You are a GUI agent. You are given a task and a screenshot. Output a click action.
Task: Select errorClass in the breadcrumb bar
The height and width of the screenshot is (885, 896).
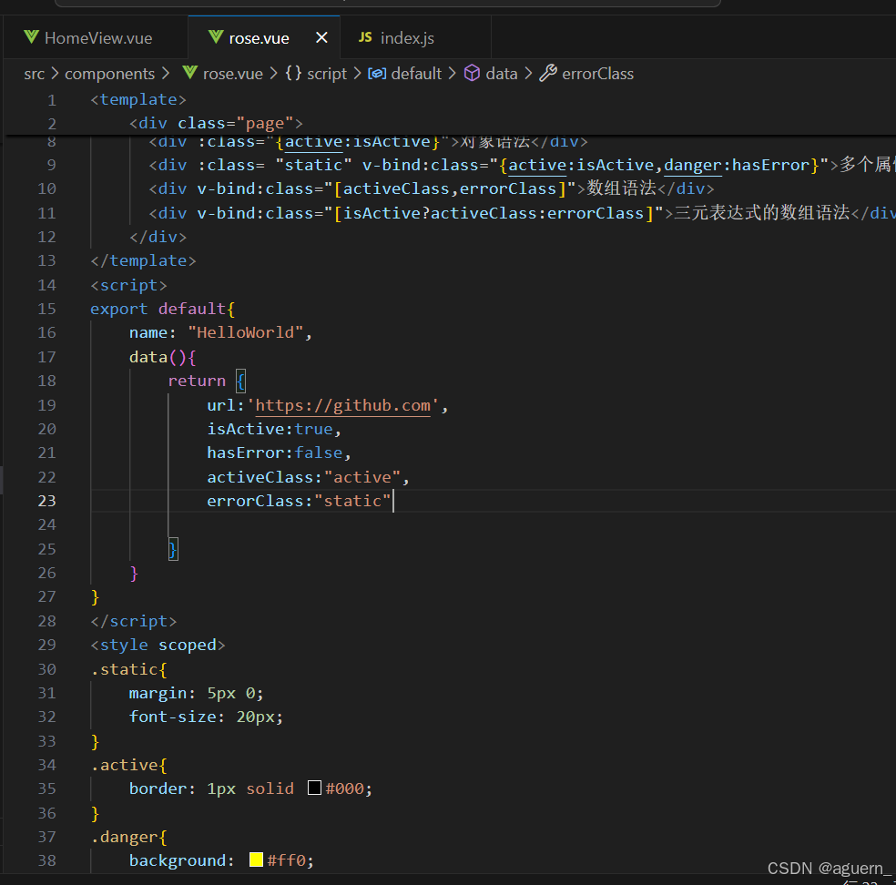click(597, 74)
